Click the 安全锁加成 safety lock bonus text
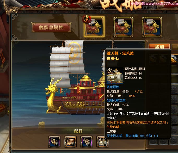 click(x=115, y=136)
